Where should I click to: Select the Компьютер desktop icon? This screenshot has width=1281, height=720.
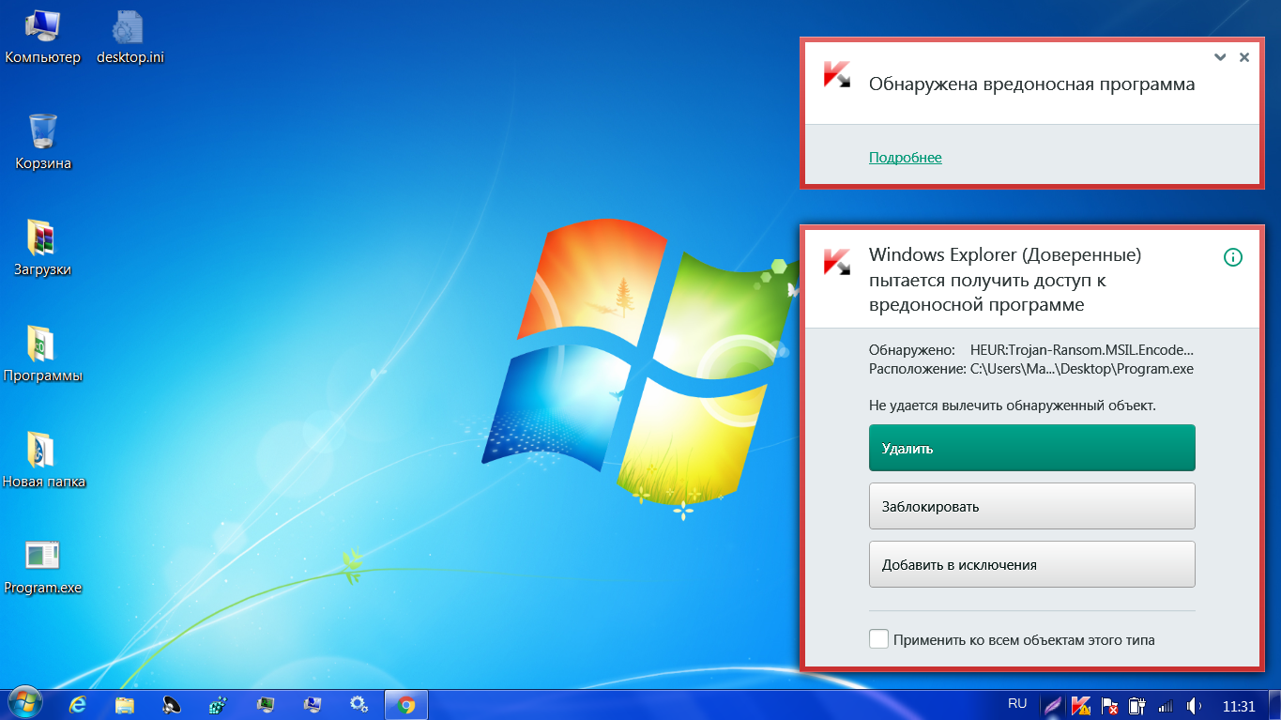tap(43, 38)
